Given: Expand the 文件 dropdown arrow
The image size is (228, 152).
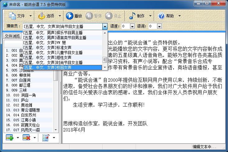Looking at the screenshot, I should pyautogui.click(x=30, y=16).
